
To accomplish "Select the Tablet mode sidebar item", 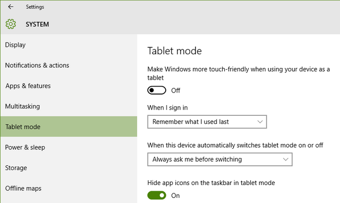I will coord(69,126).
